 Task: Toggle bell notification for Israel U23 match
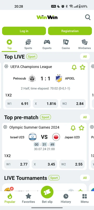[73, 128]
